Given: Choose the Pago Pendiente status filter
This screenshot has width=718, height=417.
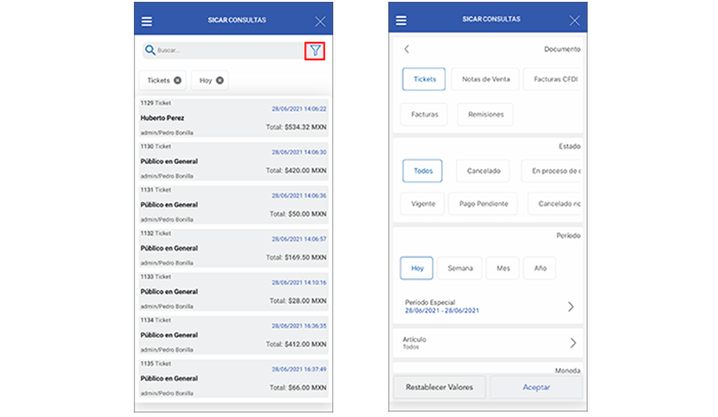Looking at the screenshot, I should pyautogui.click(x=483, y=203).
